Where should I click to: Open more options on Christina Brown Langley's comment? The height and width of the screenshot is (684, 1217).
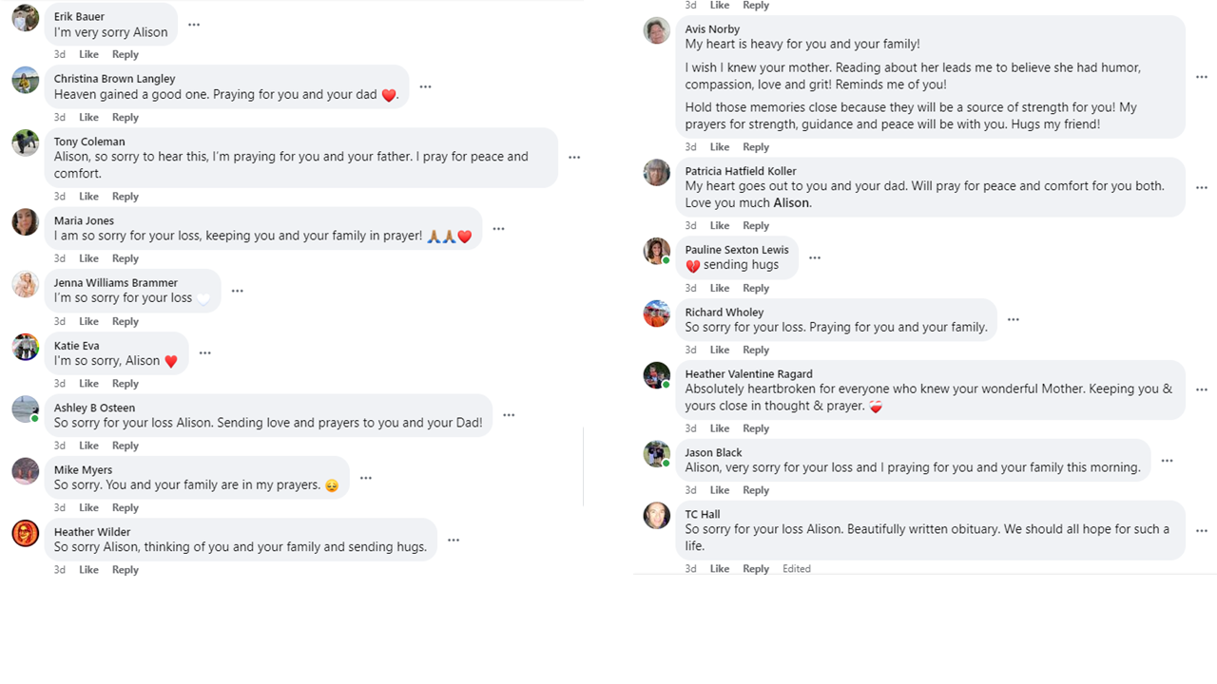(x=425, y=86)
